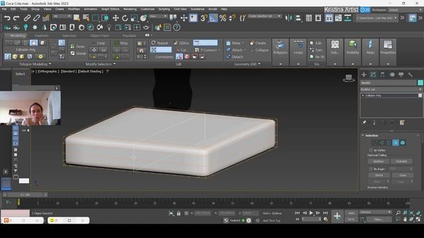Viewport: 424px width, 238px height.
Task: Expand the Modify Selection panel arrow
Action: (x=115, y=64)
